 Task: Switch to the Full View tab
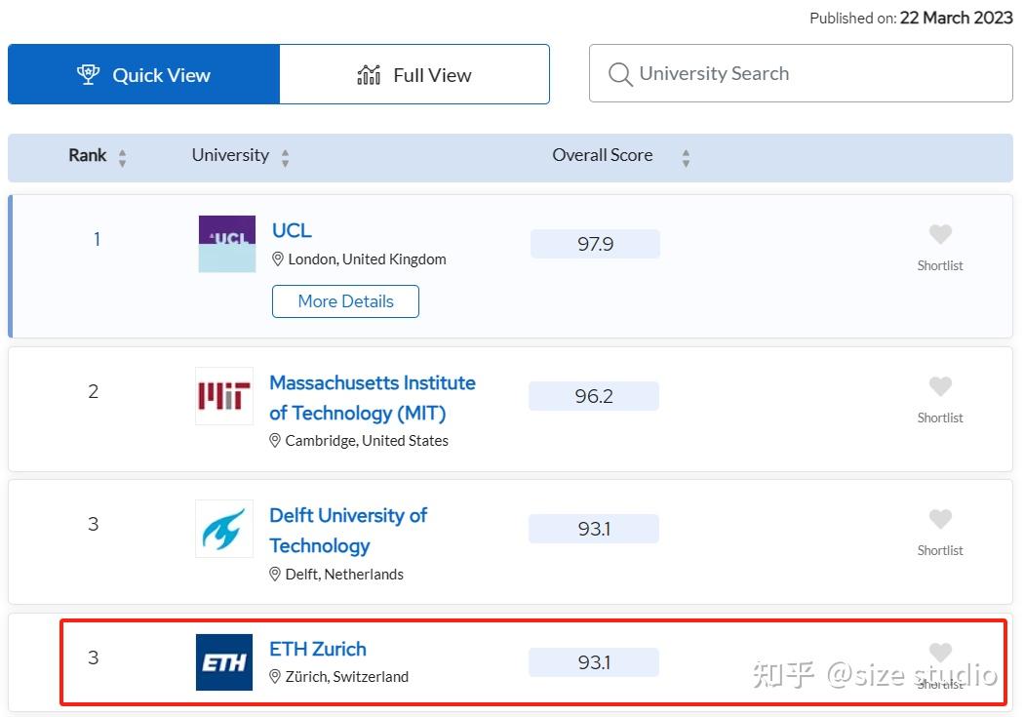[414, 74]
